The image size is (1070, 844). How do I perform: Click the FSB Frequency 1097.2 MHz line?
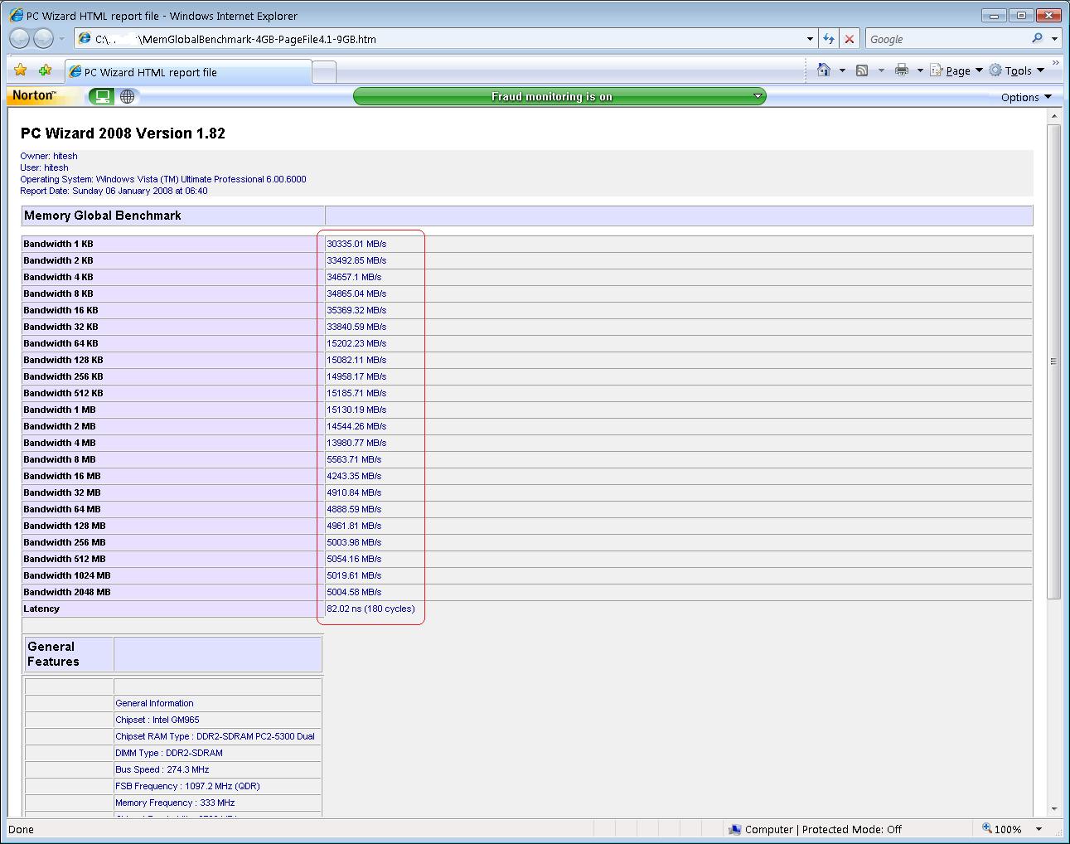pos(187,786)
